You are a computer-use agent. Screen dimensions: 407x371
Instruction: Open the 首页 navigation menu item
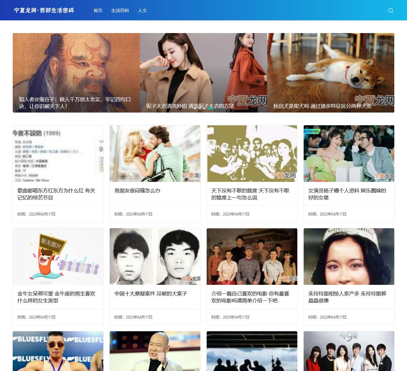98,10
